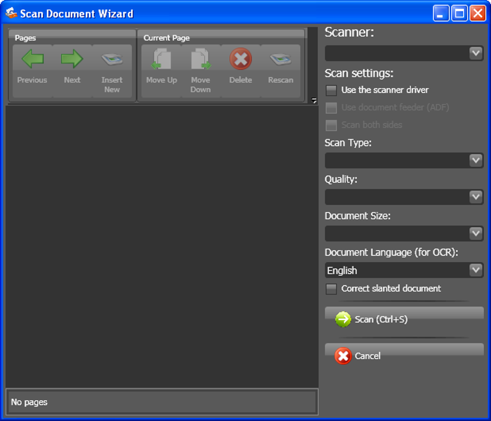Click the Move Up page icon

[x=161, y=59]
